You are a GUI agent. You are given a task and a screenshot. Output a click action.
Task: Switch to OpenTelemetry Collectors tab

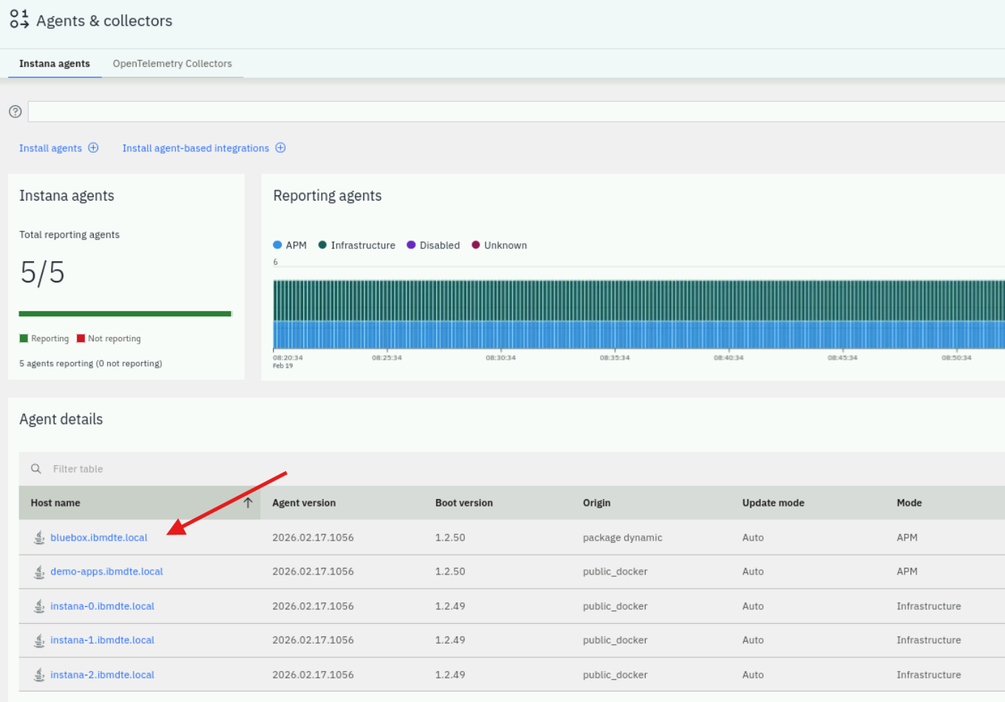pyautogui.click(x=172, y=63)
